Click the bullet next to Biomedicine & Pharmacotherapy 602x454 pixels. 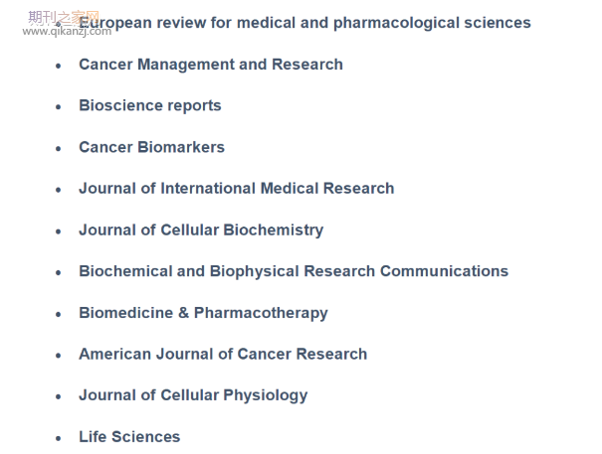59,315
